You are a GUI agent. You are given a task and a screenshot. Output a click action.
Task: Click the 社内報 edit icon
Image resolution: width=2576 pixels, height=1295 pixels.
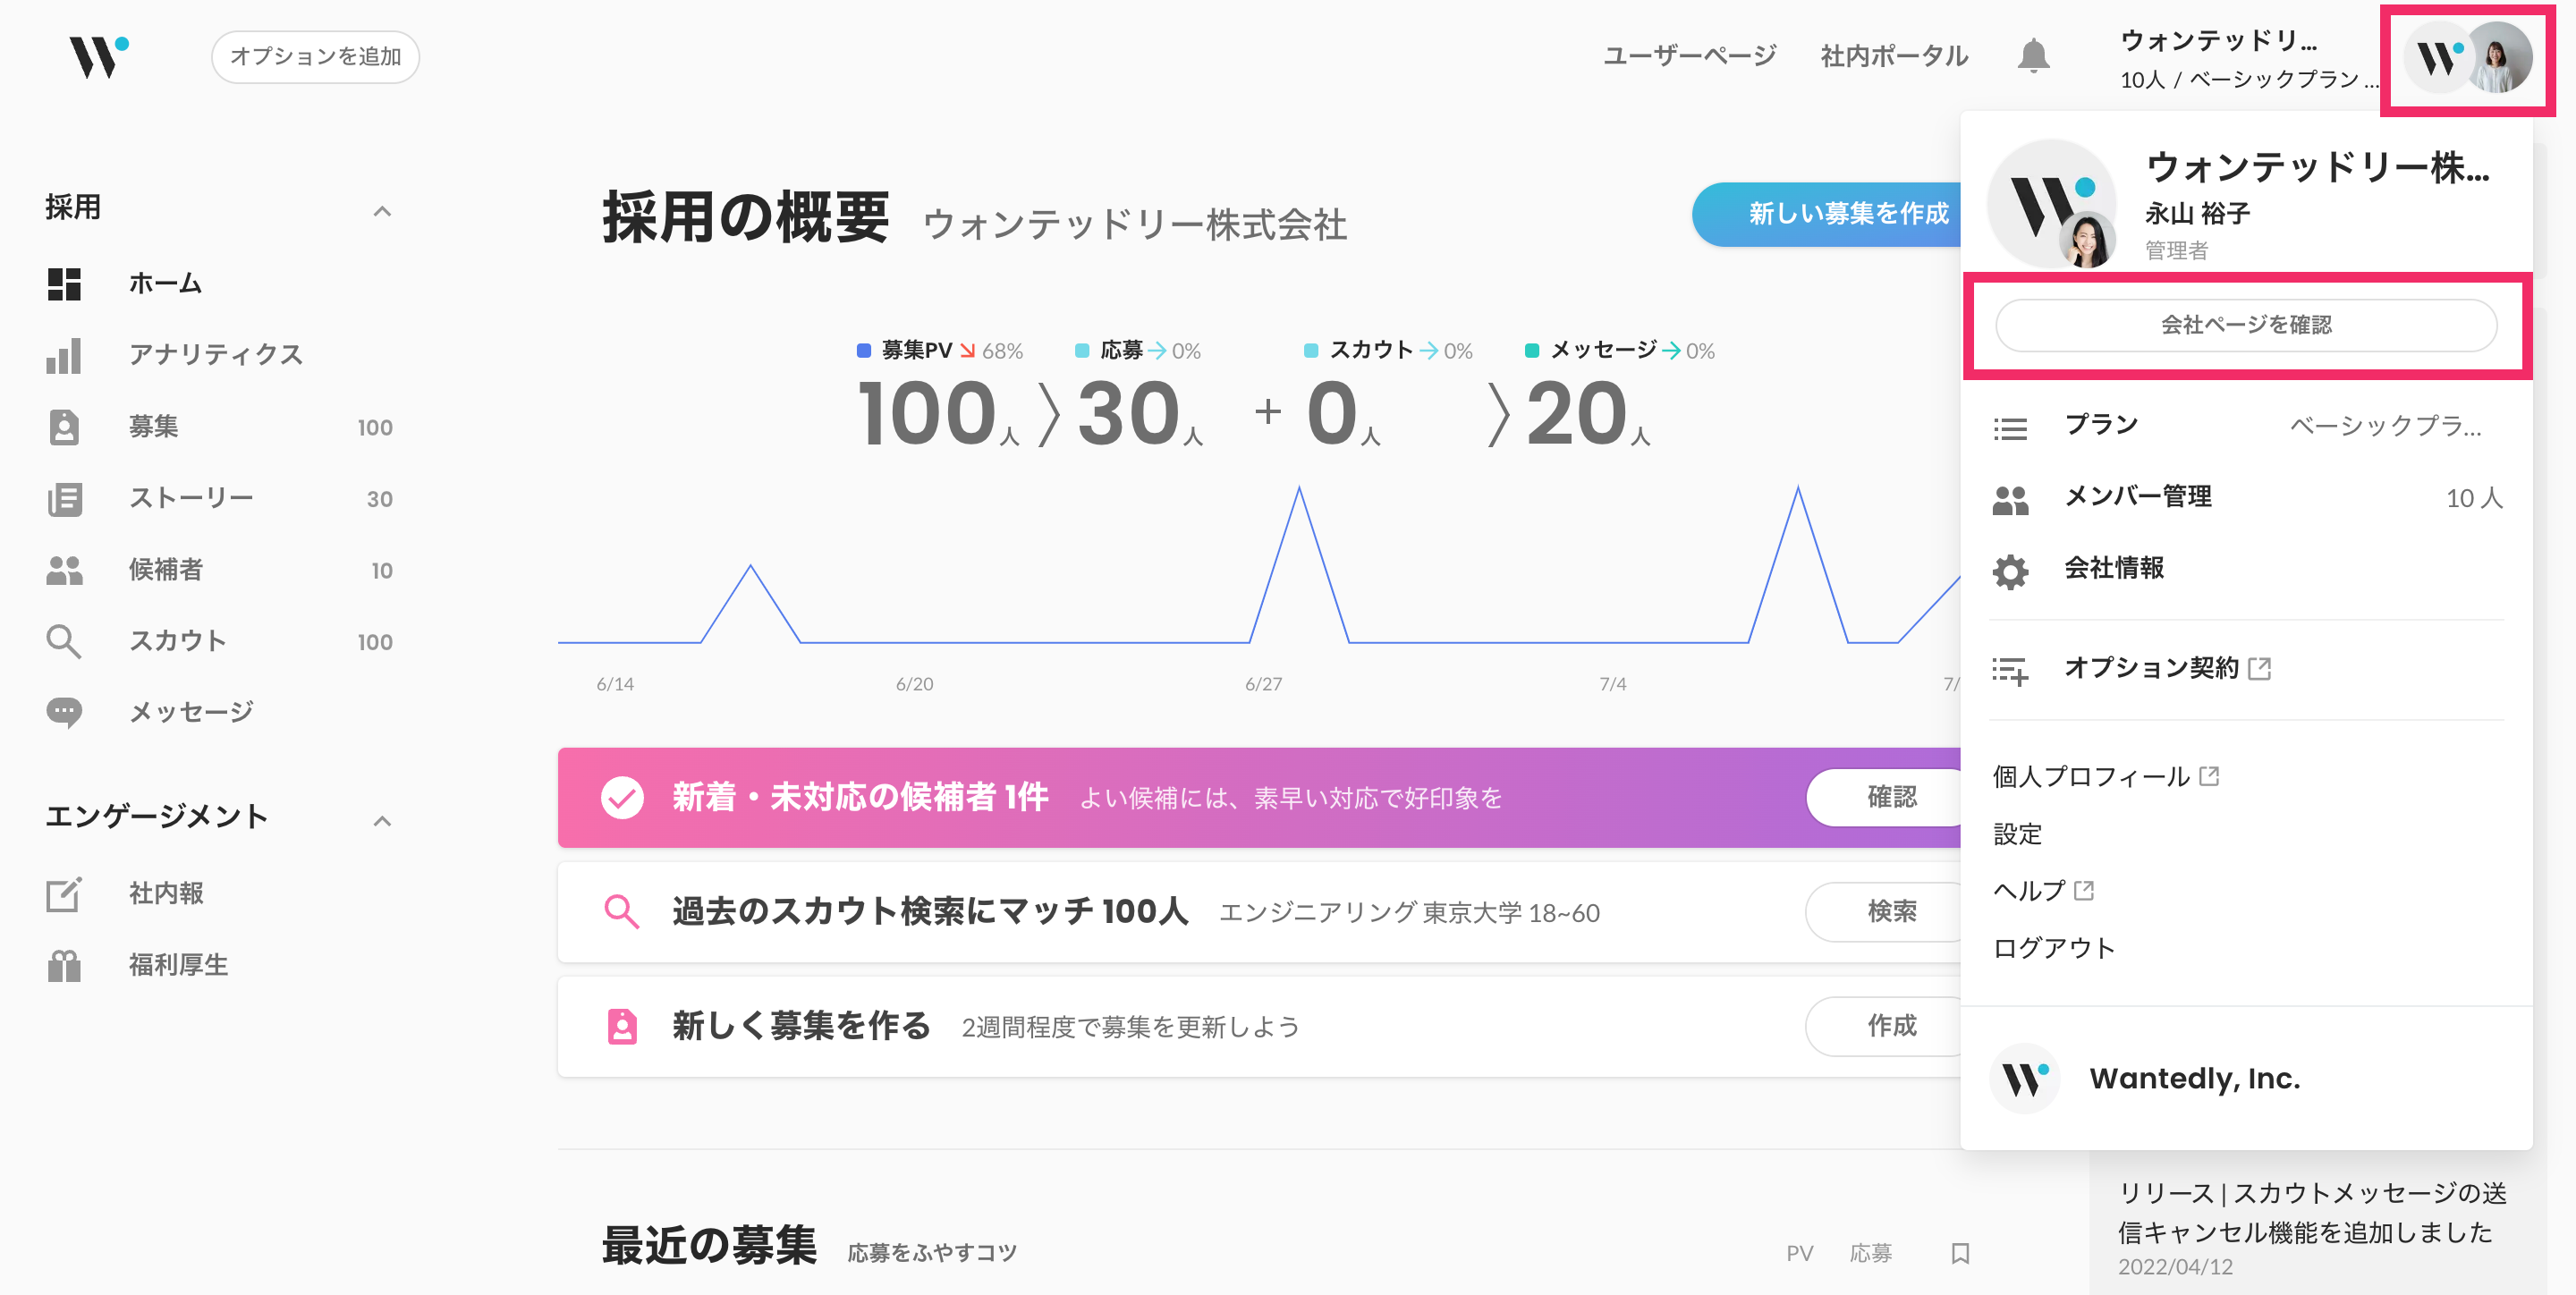coord(64,894)
